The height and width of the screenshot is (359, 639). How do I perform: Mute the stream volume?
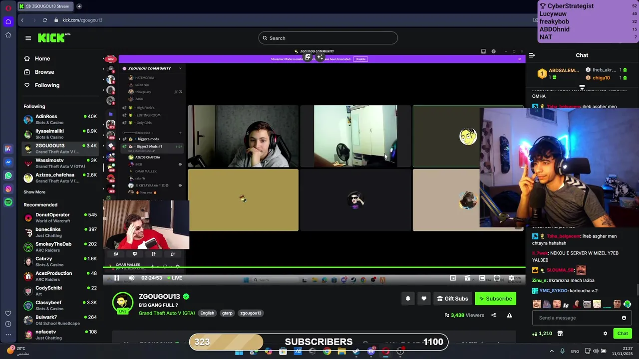tap(131, 278)
